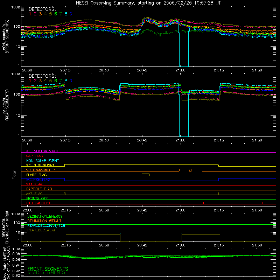Viewport: 280px width, 280px height.
Task: Click the NON_SOLAR_EVENT flag label
Action: tap(42, 161)
